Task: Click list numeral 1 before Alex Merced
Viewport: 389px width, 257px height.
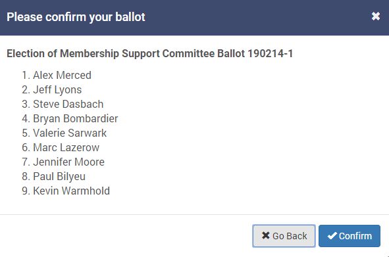Action: 26,76
